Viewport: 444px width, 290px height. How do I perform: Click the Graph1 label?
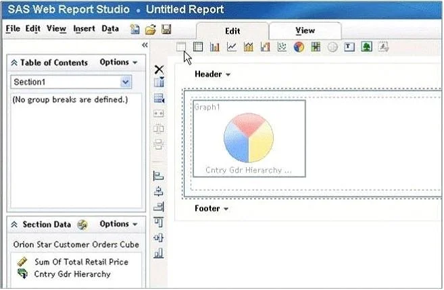point(207,107)
